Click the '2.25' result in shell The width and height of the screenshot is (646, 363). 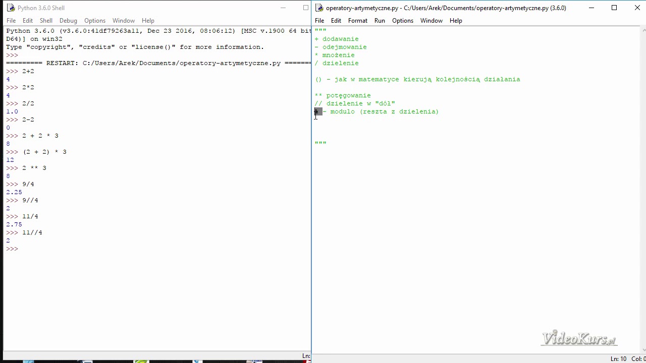pyautogui.click(x=14, y=192)
